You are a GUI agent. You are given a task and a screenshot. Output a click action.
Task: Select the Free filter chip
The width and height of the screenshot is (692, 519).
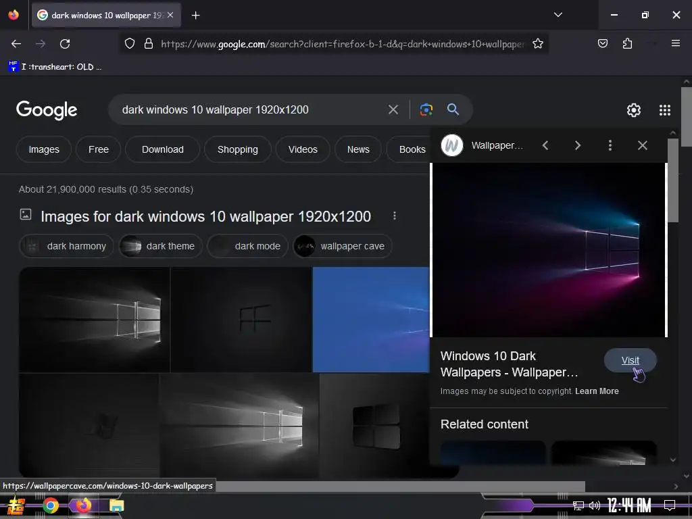click(99, 149)
